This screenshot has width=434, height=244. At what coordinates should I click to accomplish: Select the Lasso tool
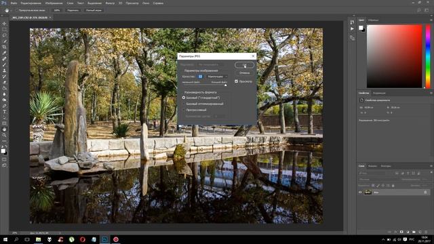(x=4, y=35)
